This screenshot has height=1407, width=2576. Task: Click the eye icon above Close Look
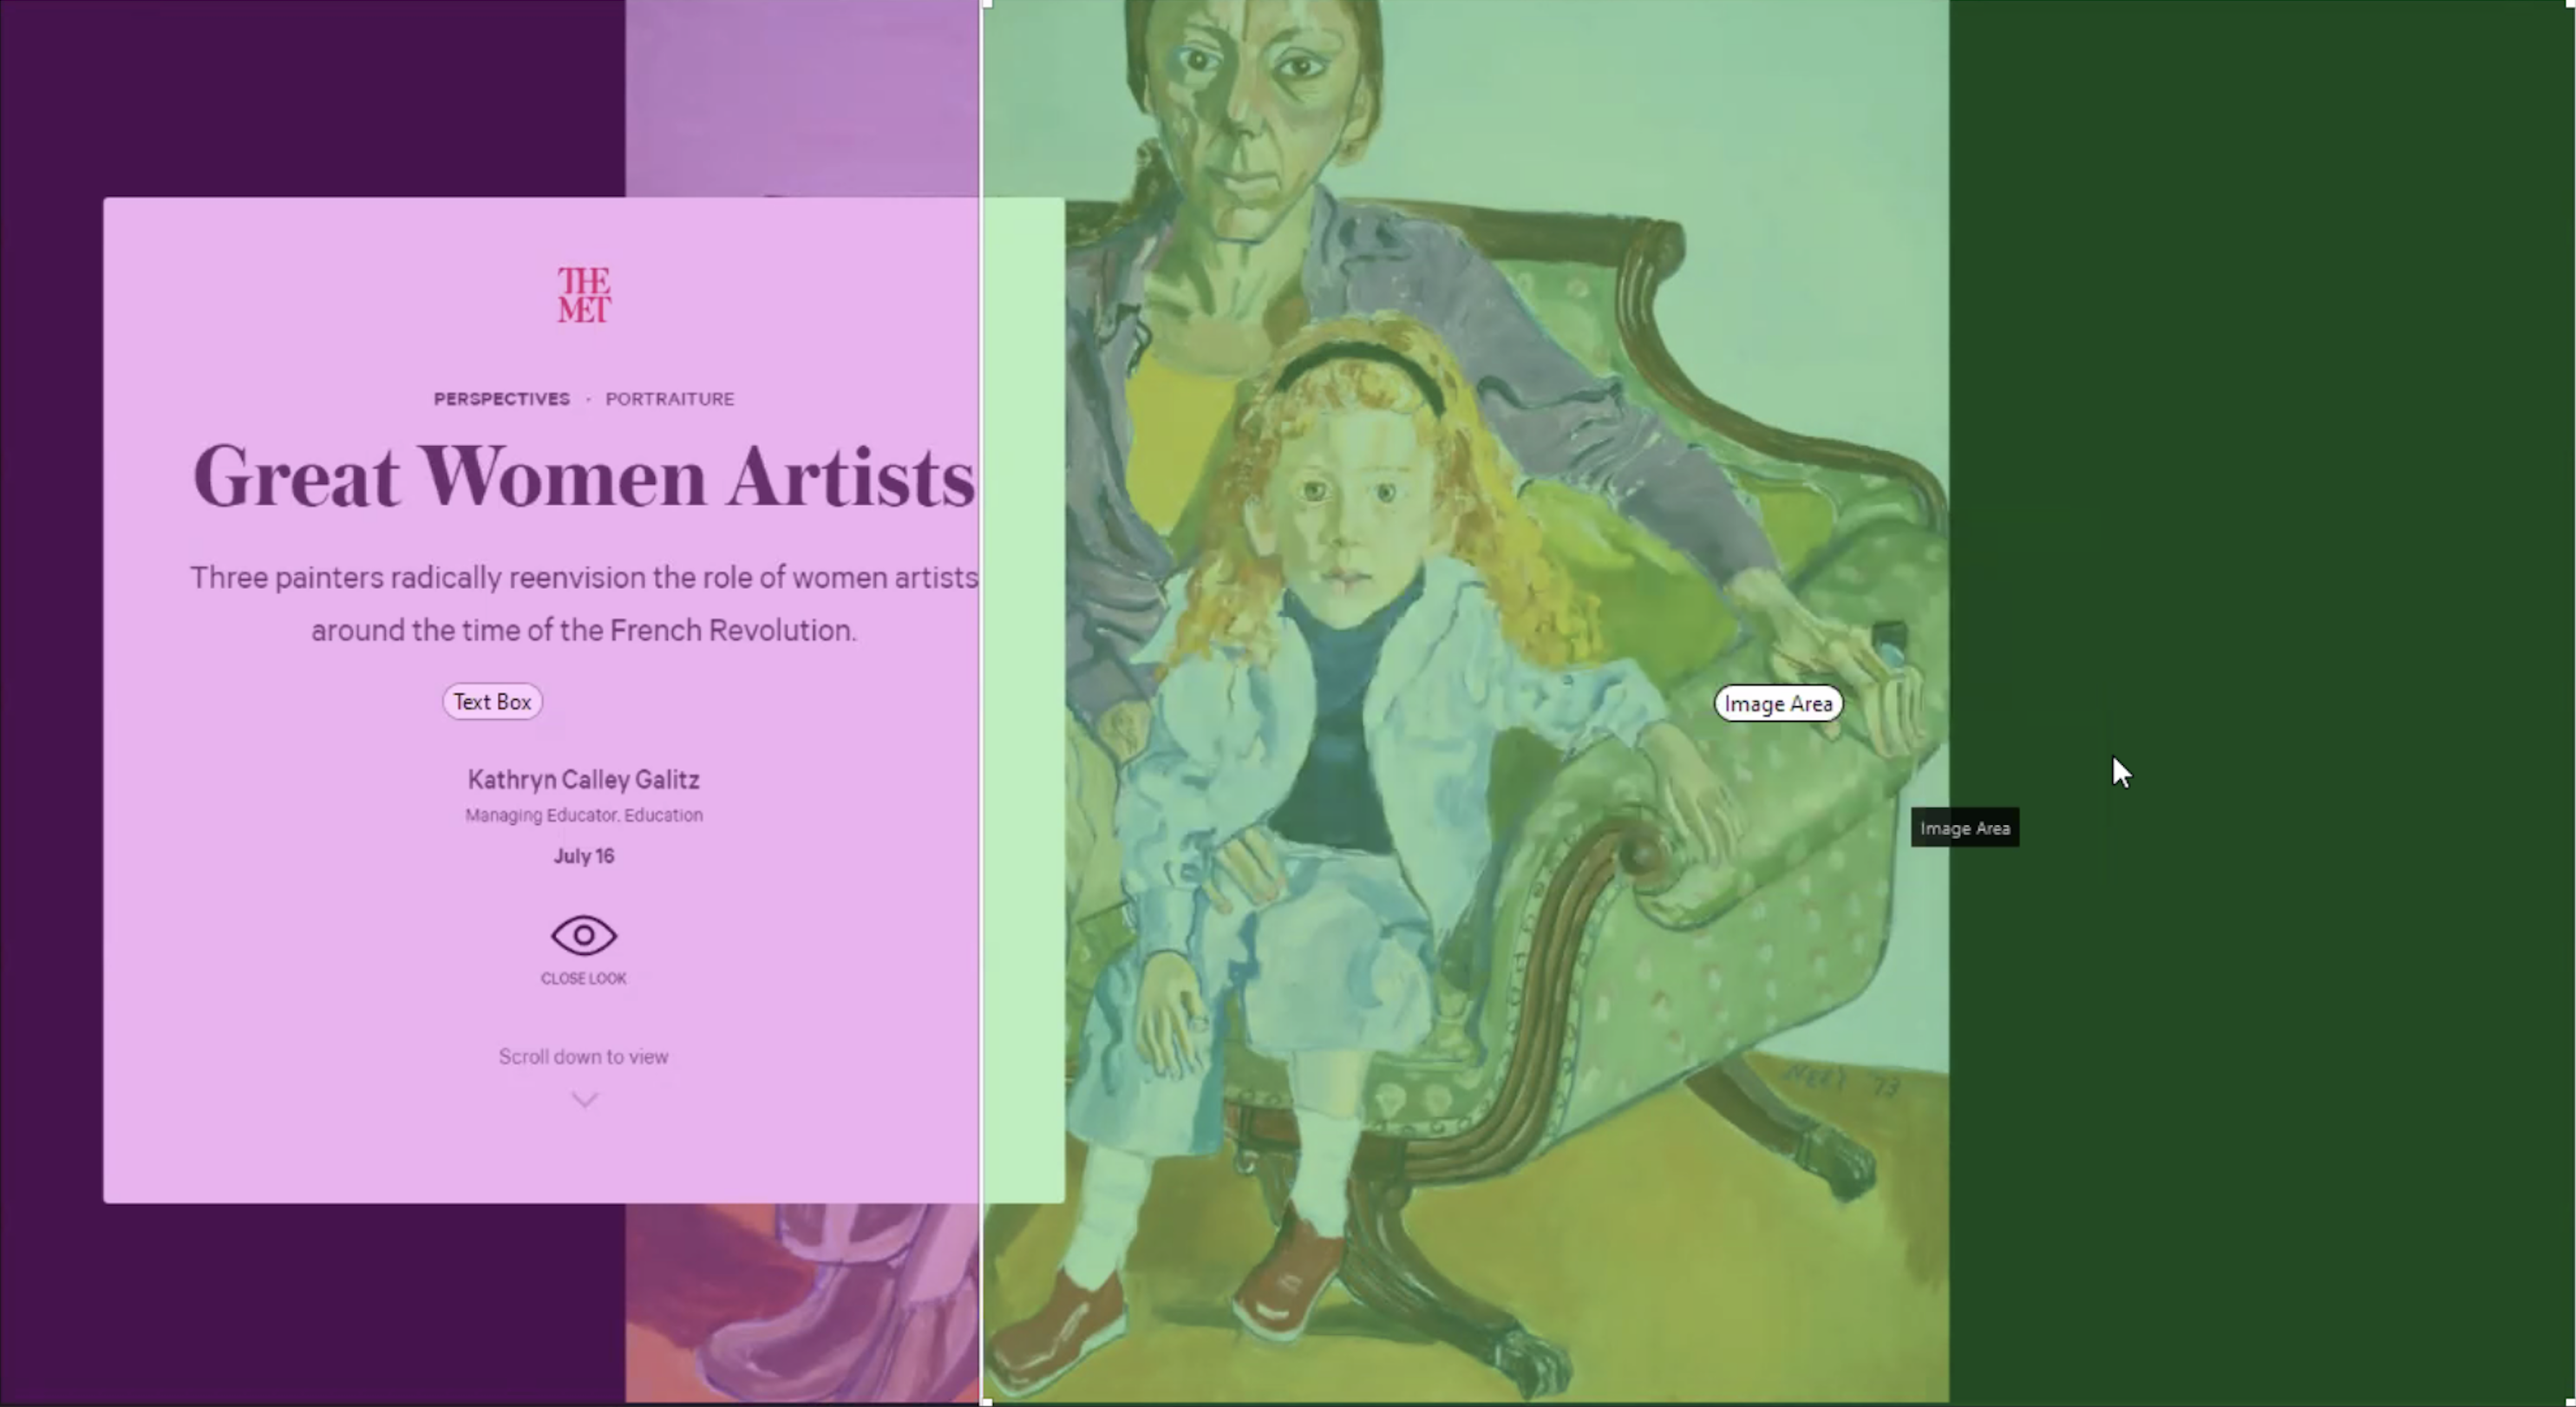click(x=584, y=936)
